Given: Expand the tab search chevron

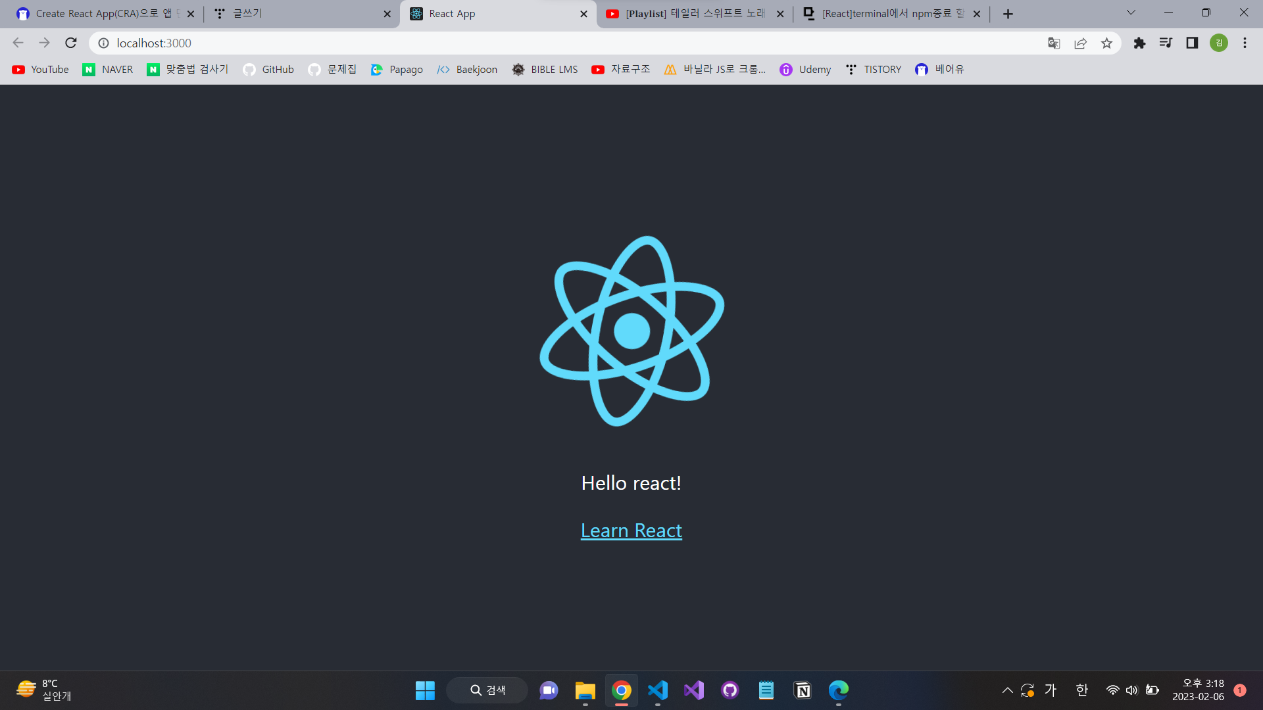Looking at the screenshot, I should click(x=1131, y=12).
